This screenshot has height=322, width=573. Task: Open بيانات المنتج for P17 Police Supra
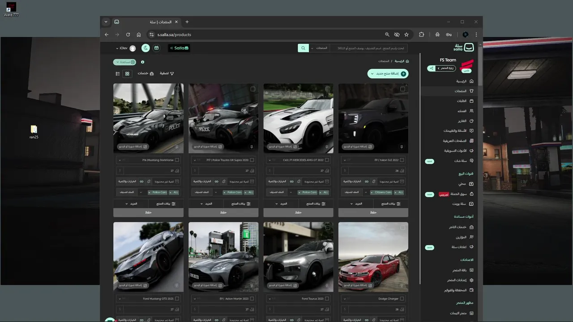coord(241,203)
